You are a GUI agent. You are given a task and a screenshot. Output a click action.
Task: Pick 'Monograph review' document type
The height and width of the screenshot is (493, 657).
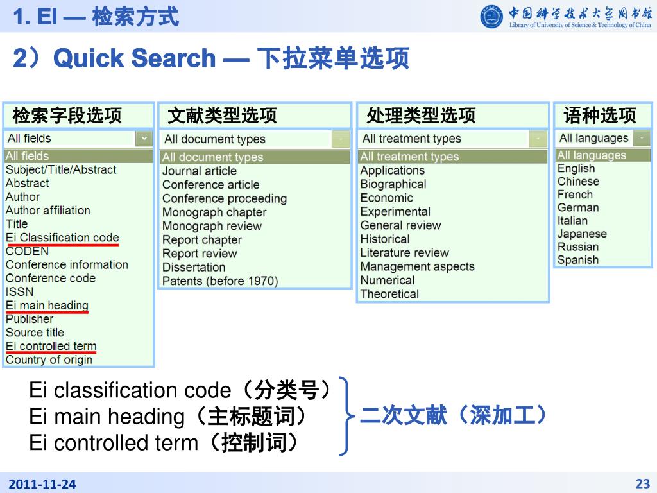[x=212, y=227]
